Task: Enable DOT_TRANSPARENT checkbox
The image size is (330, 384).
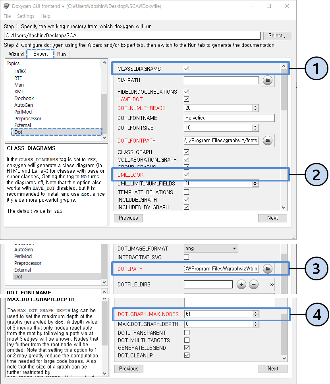Action: click(187, 332)
